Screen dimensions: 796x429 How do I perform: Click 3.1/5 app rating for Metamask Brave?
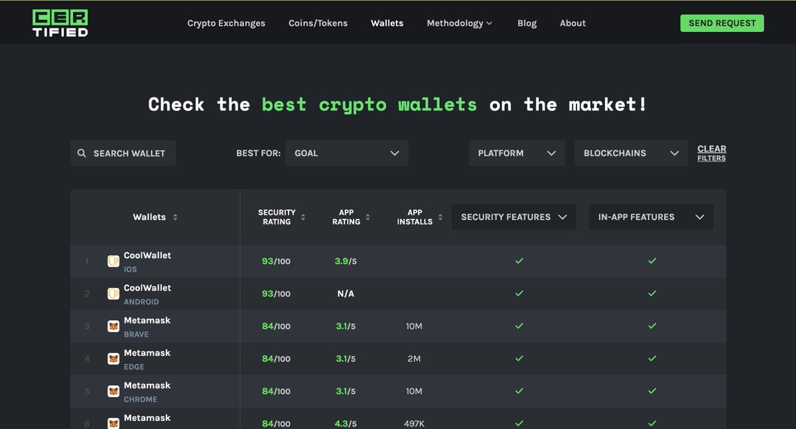point(346,326)
